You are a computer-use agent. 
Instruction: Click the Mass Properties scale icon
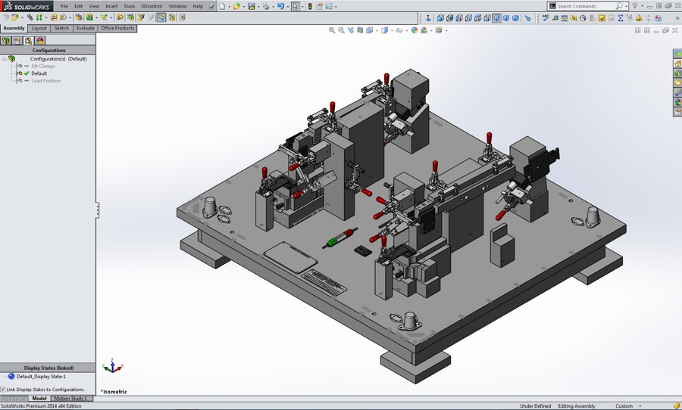point(564,18)
